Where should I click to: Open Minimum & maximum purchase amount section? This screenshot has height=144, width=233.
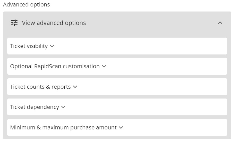pyautogui.click(x=63, y=127)
